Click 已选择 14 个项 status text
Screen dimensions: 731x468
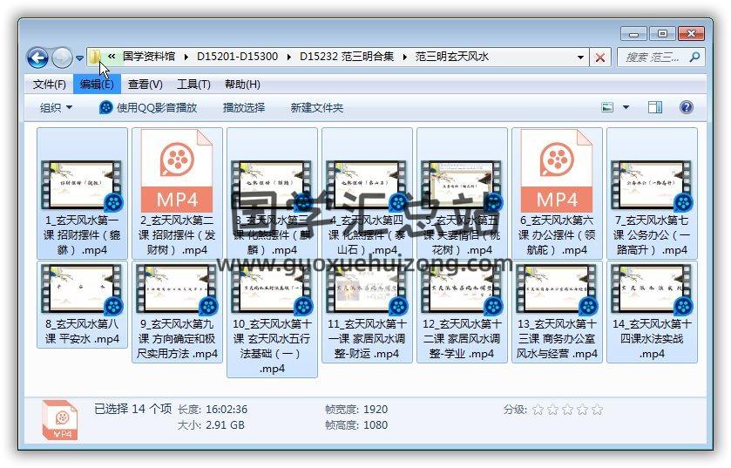coord(132,409)
